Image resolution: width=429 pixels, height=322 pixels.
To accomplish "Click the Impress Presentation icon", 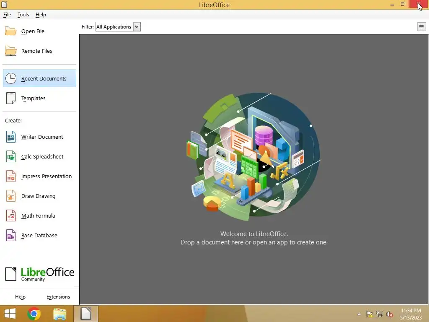I will click(10, 176).
